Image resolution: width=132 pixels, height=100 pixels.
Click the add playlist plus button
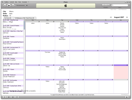pyautogui.click(x=4, y=97)
